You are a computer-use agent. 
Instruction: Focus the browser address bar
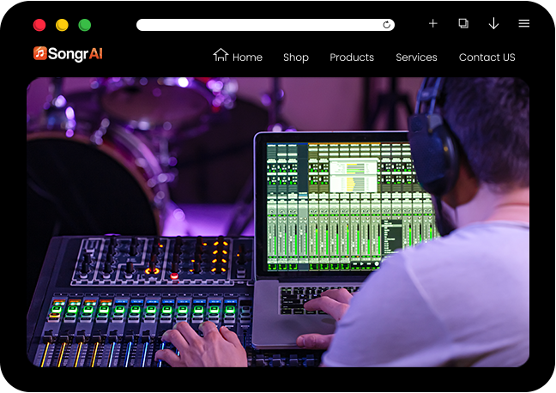point(257,25)
